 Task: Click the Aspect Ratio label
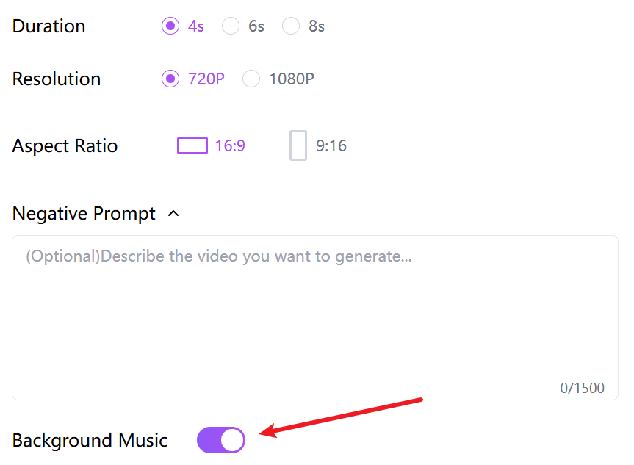(65, 145)
